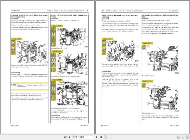Go to the first page
Screen dimensions: 190x140
(x=65, y=137)
